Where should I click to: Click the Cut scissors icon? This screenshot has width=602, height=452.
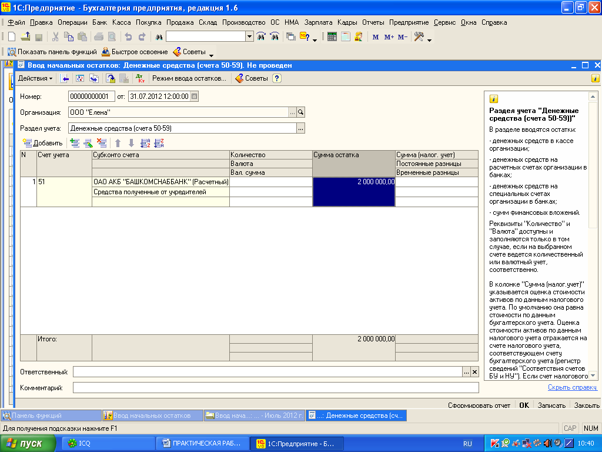click(x=55, y=36)
